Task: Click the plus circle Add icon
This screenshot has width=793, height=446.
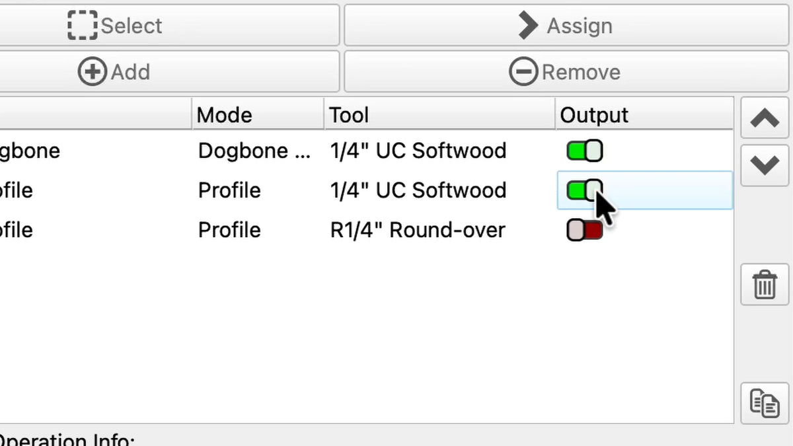Action: point(92,71)
